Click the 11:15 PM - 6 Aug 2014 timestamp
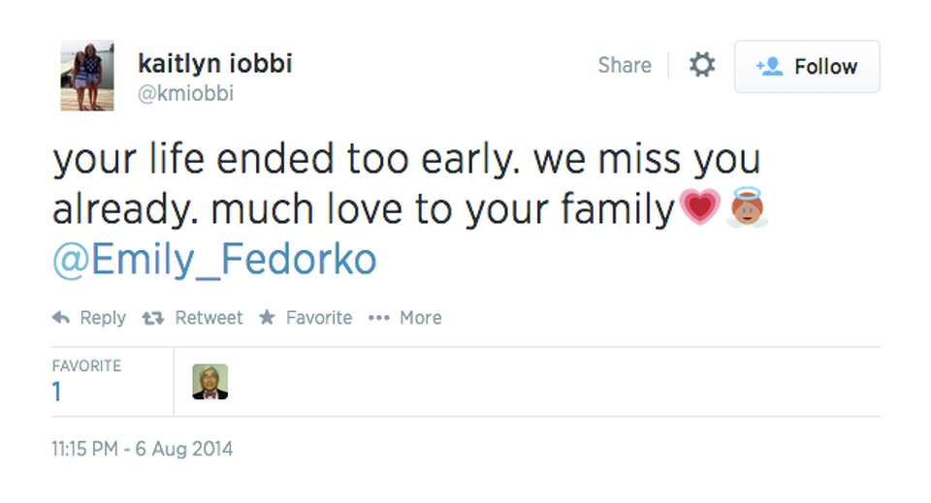This screenshot has height=503, width=931. (142, 450)
